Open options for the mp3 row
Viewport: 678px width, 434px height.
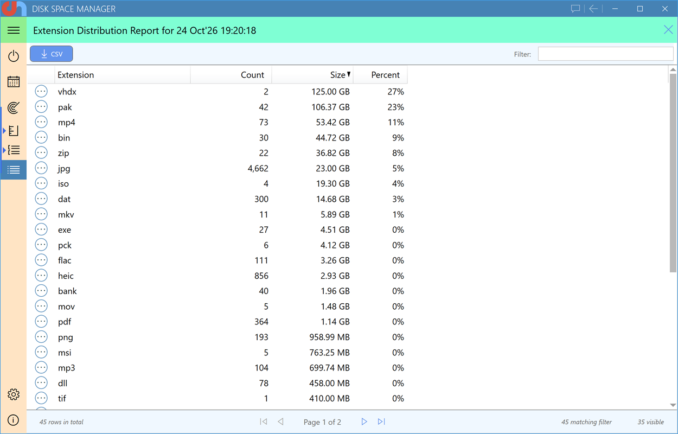(41, 367)
